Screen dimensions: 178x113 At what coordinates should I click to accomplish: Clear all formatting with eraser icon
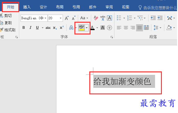coord(96,18)
